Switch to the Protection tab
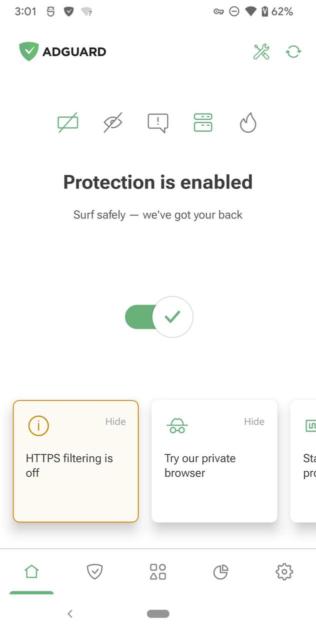Image resolution: width=316 pixels, height=633 pixels. pyautogui.click(x=94, y=571)
